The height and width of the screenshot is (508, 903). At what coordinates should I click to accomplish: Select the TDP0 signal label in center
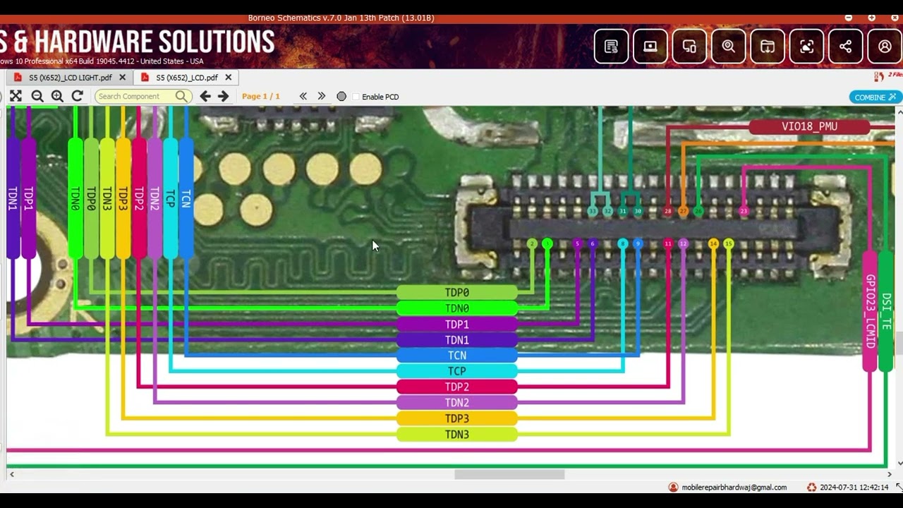point(457,292)
